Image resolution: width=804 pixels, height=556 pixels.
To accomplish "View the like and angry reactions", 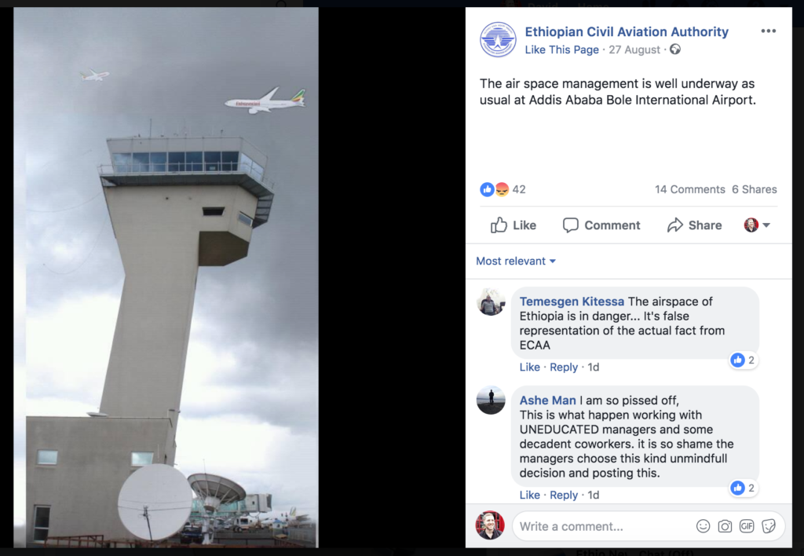I will [x=503, y=189].
